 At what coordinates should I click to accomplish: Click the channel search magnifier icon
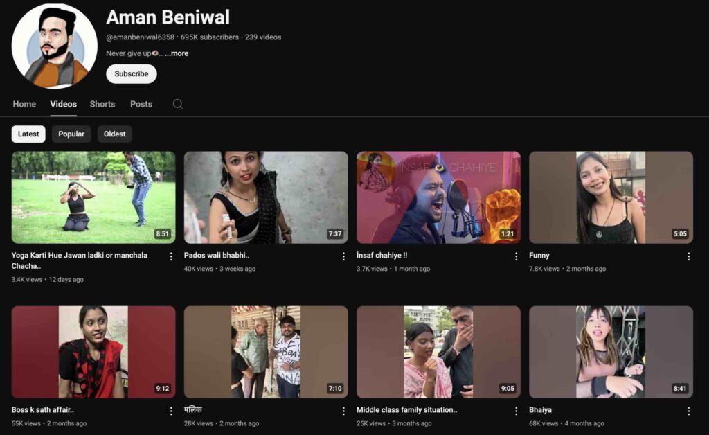178,104
